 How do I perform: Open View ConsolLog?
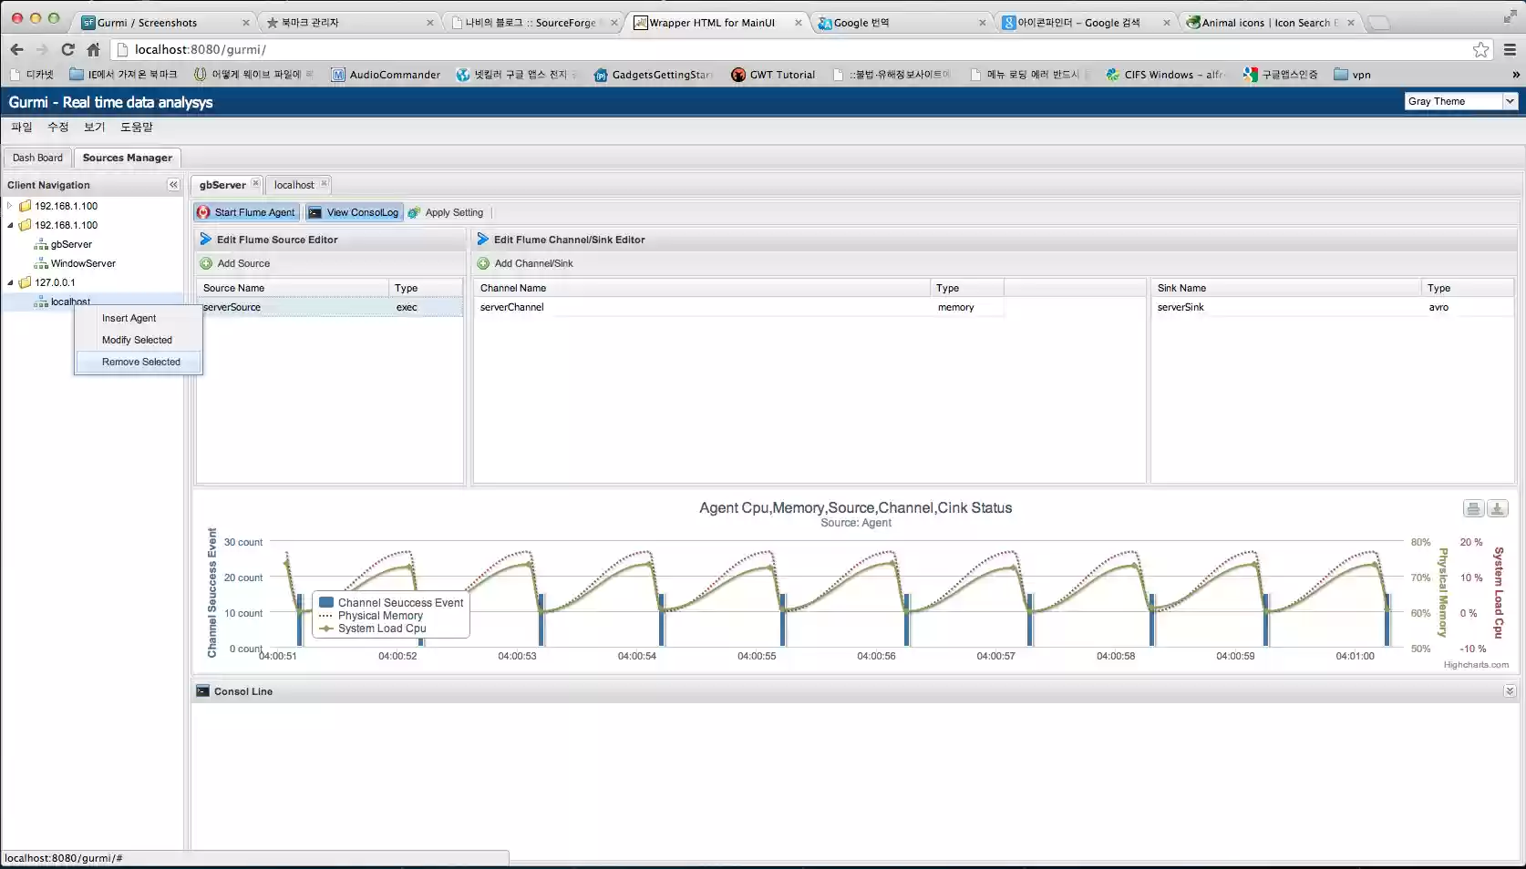click(x=354, y=212)
